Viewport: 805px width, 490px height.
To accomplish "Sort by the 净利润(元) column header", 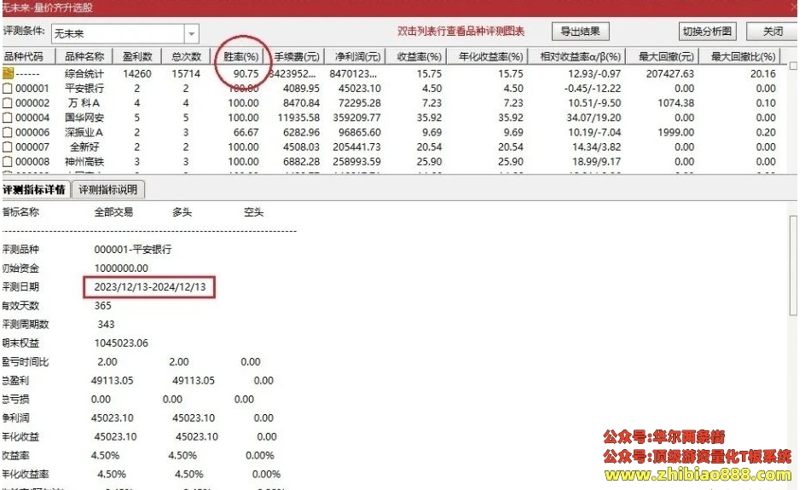I will (357, 56).
